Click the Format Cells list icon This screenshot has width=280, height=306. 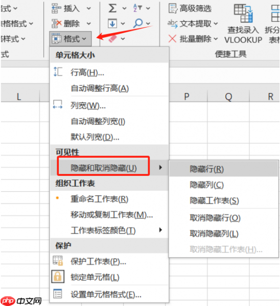58,294
